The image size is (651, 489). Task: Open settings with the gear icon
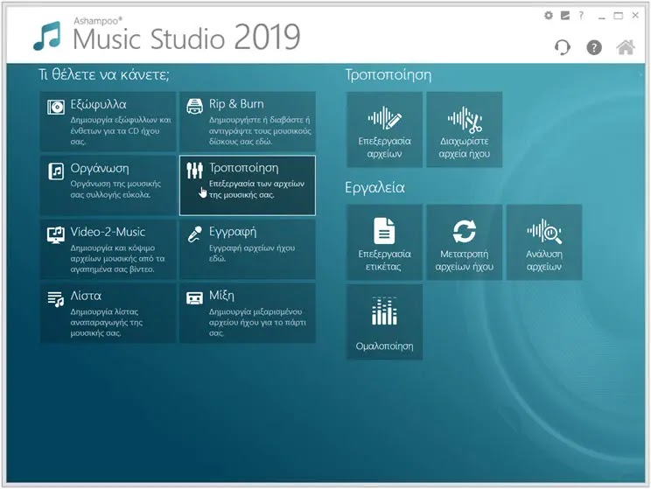tap(549, 16)
